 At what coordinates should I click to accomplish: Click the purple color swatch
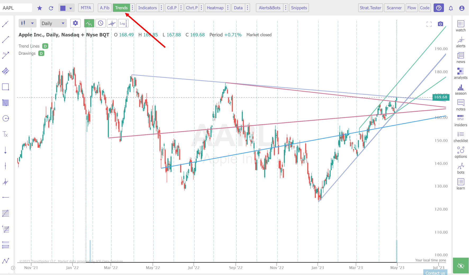63,8
